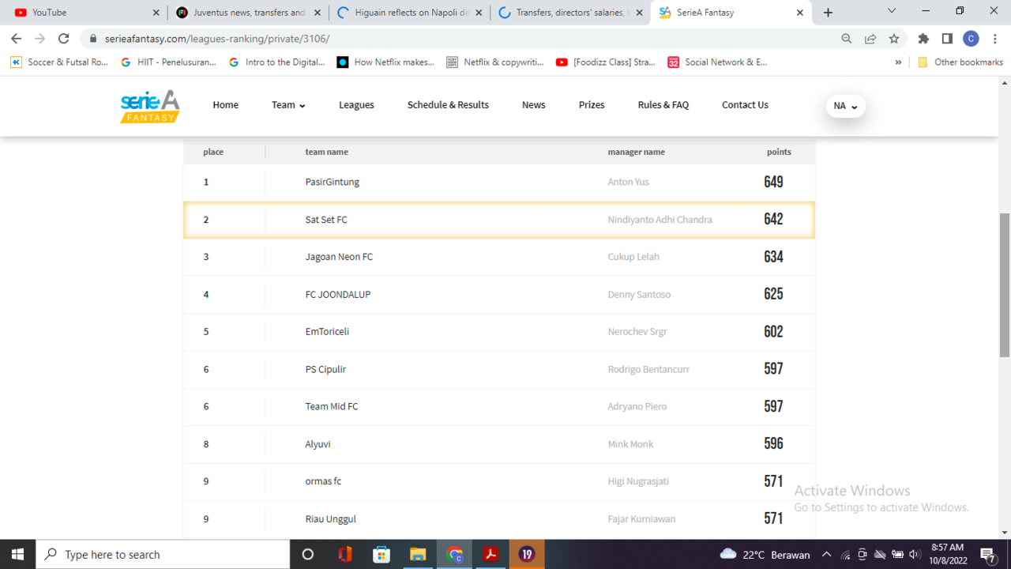The height and width of the screenshot is (569, 1011).
Task: Open Social Network & E... bookmark
Action: click(717, 62)
